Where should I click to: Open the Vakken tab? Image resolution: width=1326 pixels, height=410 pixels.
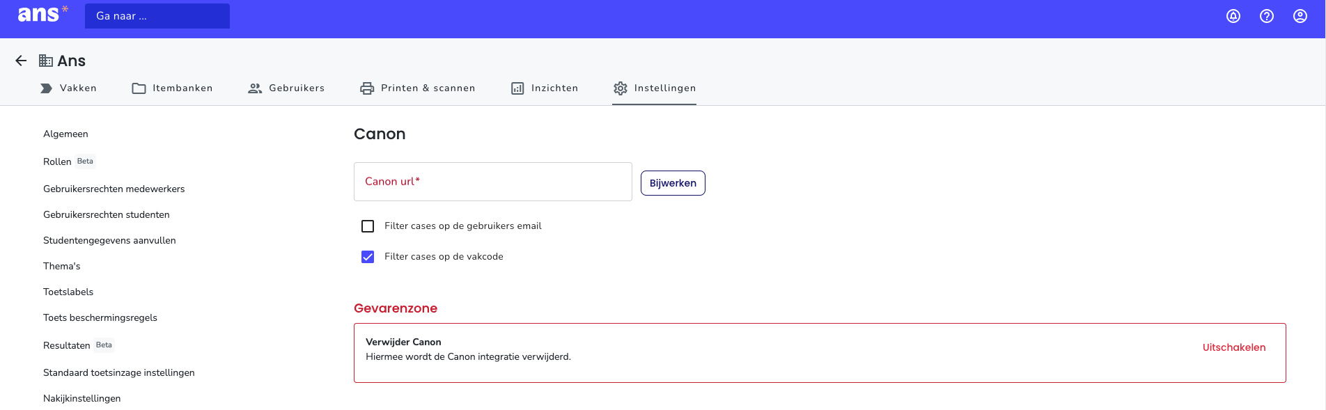(x=68, y=88)
